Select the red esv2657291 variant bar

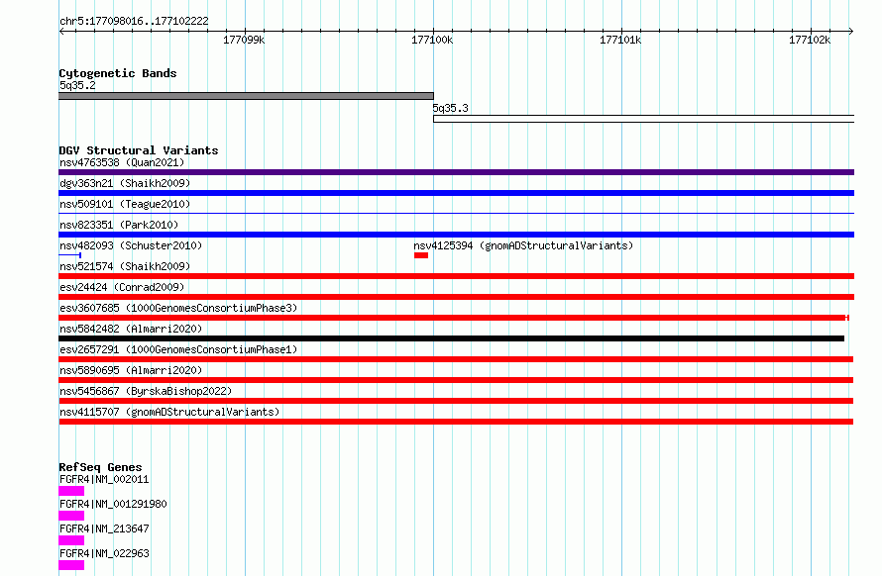point(456,359)
